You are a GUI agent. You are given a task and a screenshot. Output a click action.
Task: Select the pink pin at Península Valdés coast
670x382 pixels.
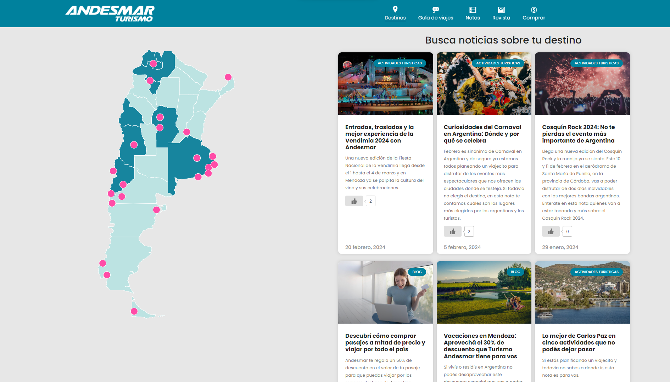click(x=156, y=210)
